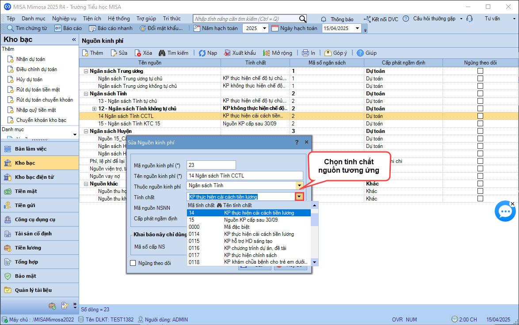
Task: Open Nhận dự toán document item
Action: [31, 59]
